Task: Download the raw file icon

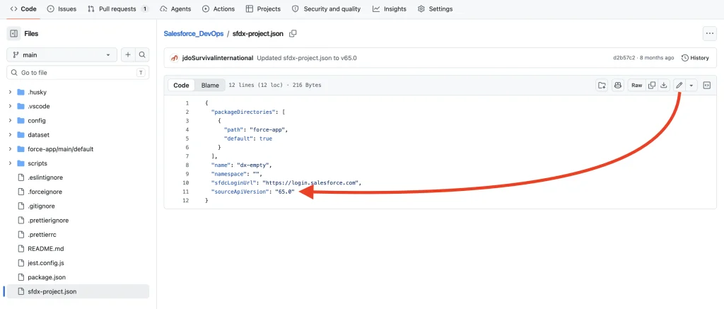Action: coord(663,85)
